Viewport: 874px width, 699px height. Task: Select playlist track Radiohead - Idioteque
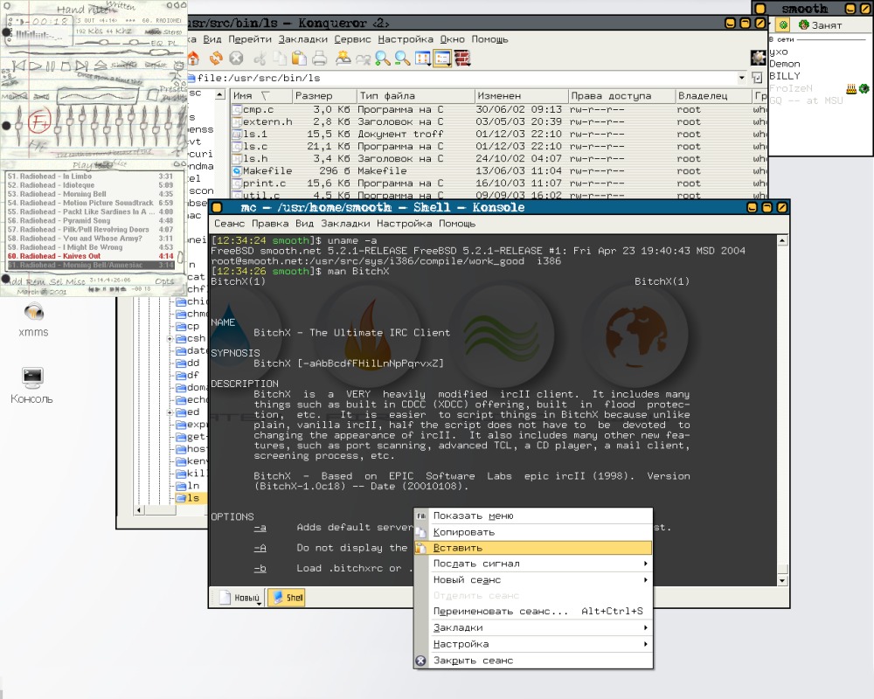90,185
